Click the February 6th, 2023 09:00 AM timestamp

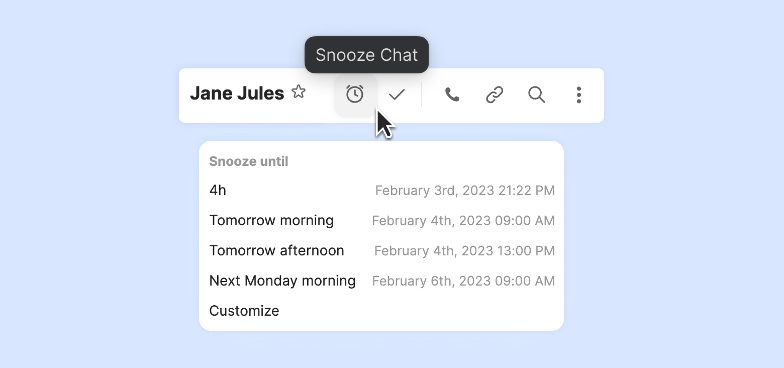[463, 281]
